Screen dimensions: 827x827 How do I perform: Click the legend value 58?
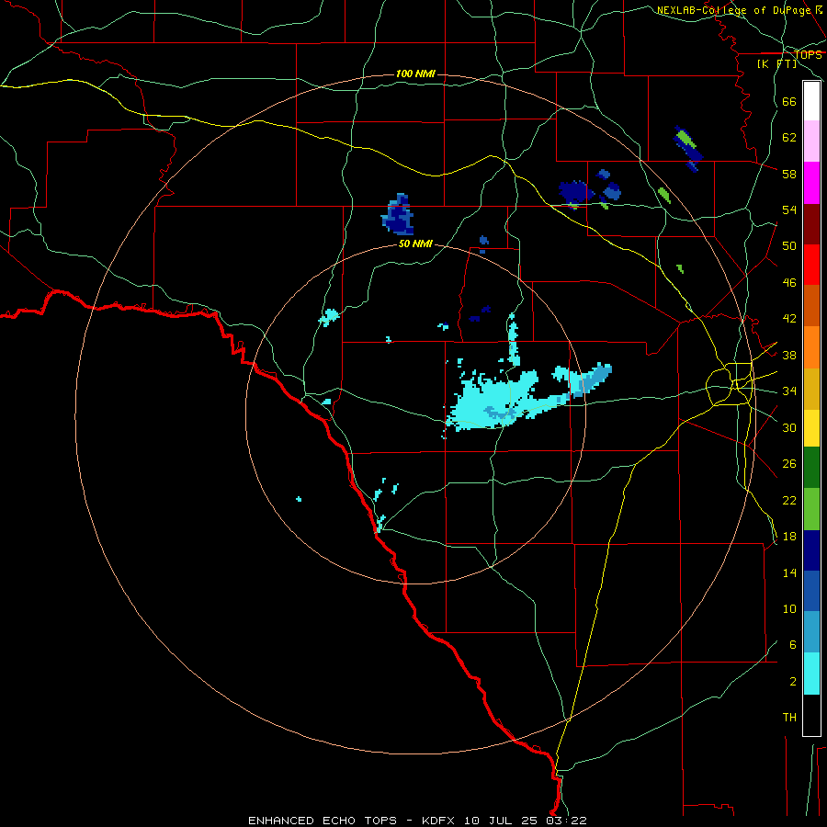pos(789,174)
